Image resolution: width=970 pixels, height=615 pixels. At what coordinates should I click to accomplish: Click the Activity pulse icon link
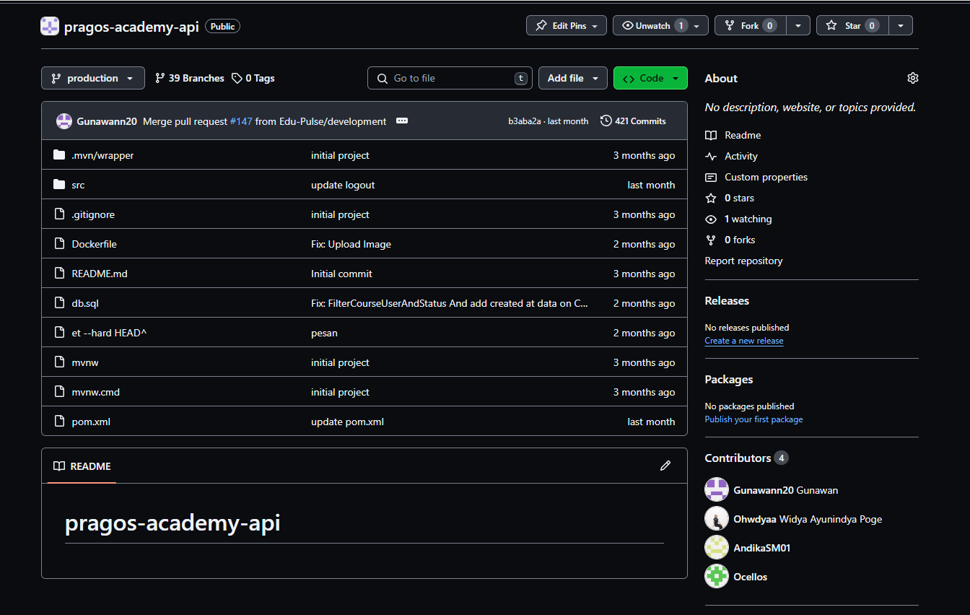click(711, 156)
